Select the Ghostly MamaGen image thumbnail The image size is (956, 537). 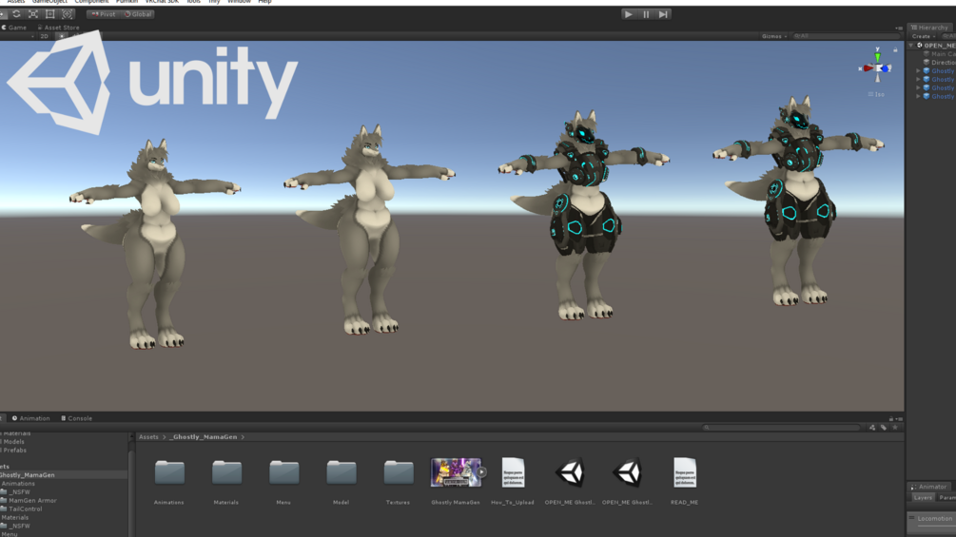[x=455, y=472]
